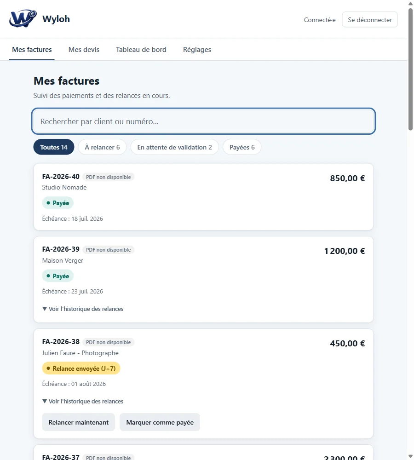Click the Wyloh logo icon

point(23,19)
